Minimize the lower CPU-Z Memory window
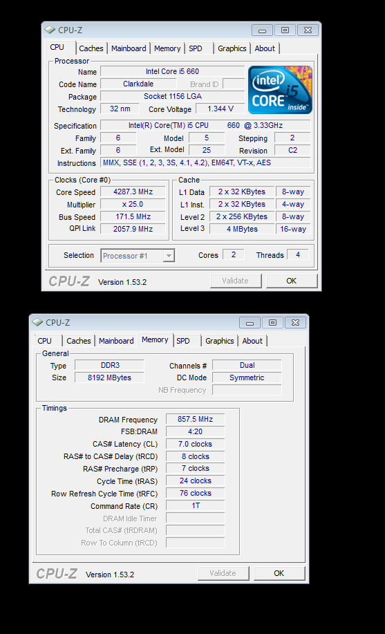 pyautogui.click(x=250, y=322)
